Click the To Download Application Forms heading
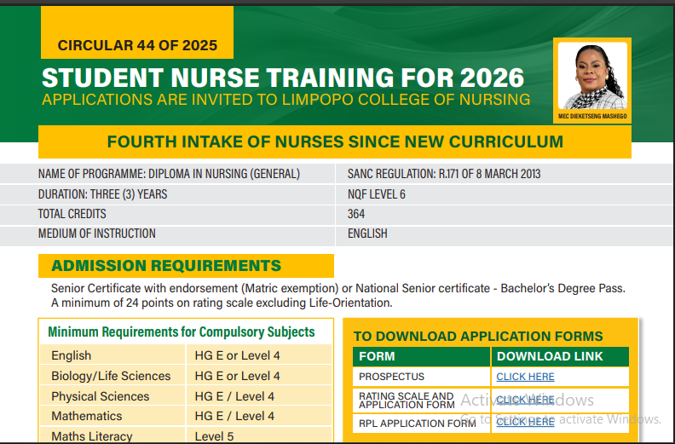The height and width of the screenshot is (444, 675). [x=478, y=336]
